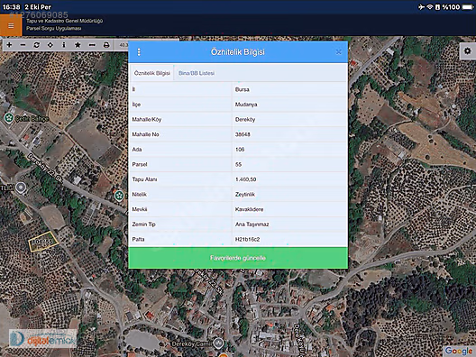The image size is (476, 357).
Task: Click the green marker near dialog edge
Action: (119, 196)
